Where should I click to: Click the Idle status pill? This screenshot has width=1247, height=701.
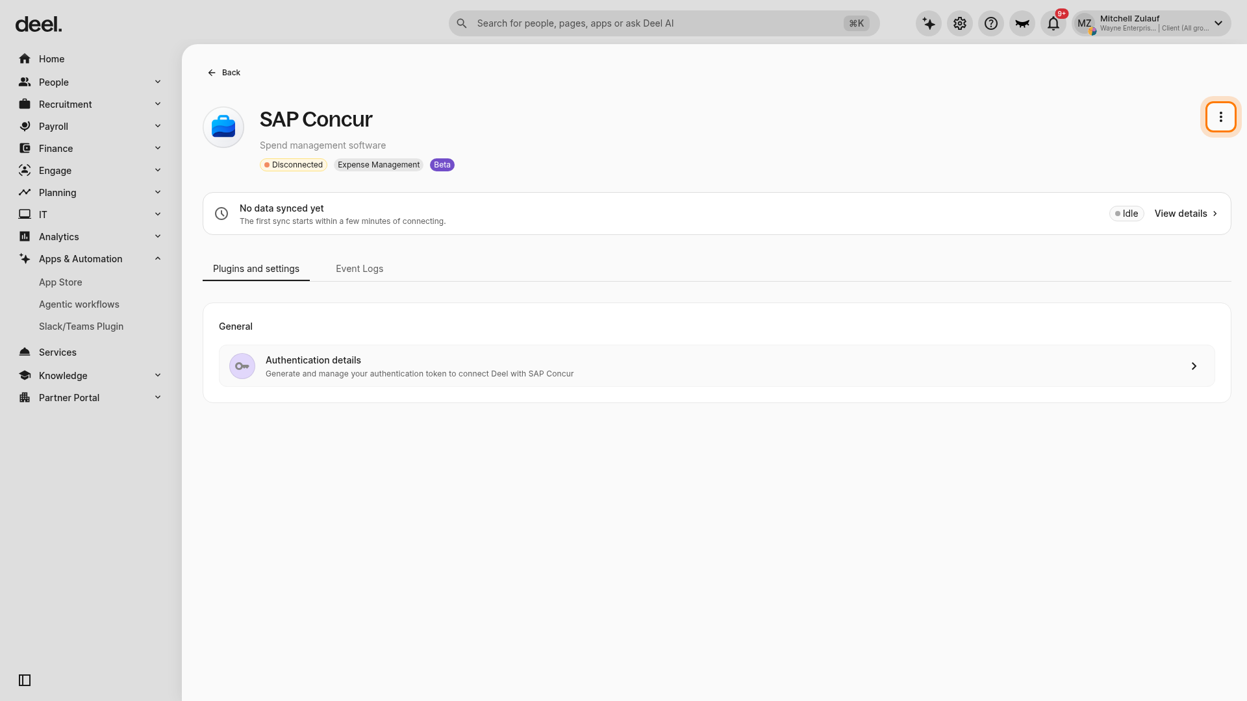[1127, 214]
